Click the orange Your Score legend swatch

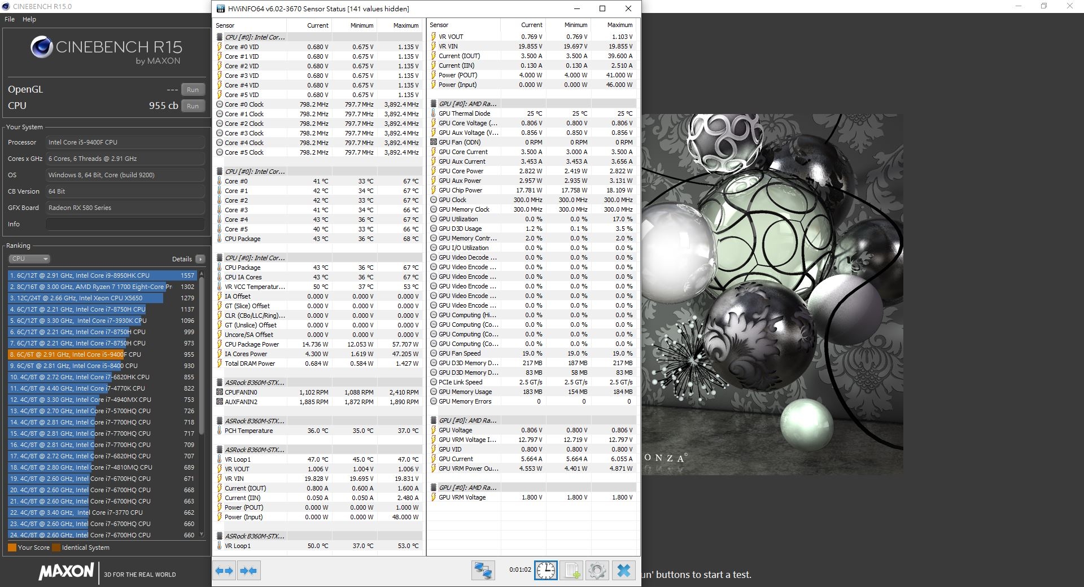[x=12, y=547]
